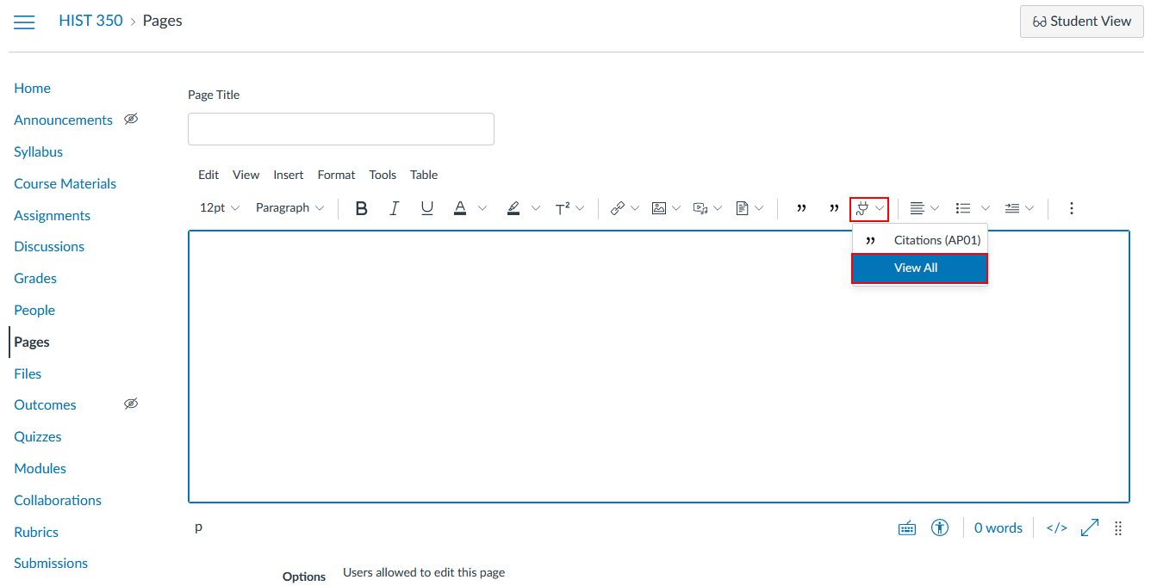Go to Assignments in course navigation

[x=52, y=215]
